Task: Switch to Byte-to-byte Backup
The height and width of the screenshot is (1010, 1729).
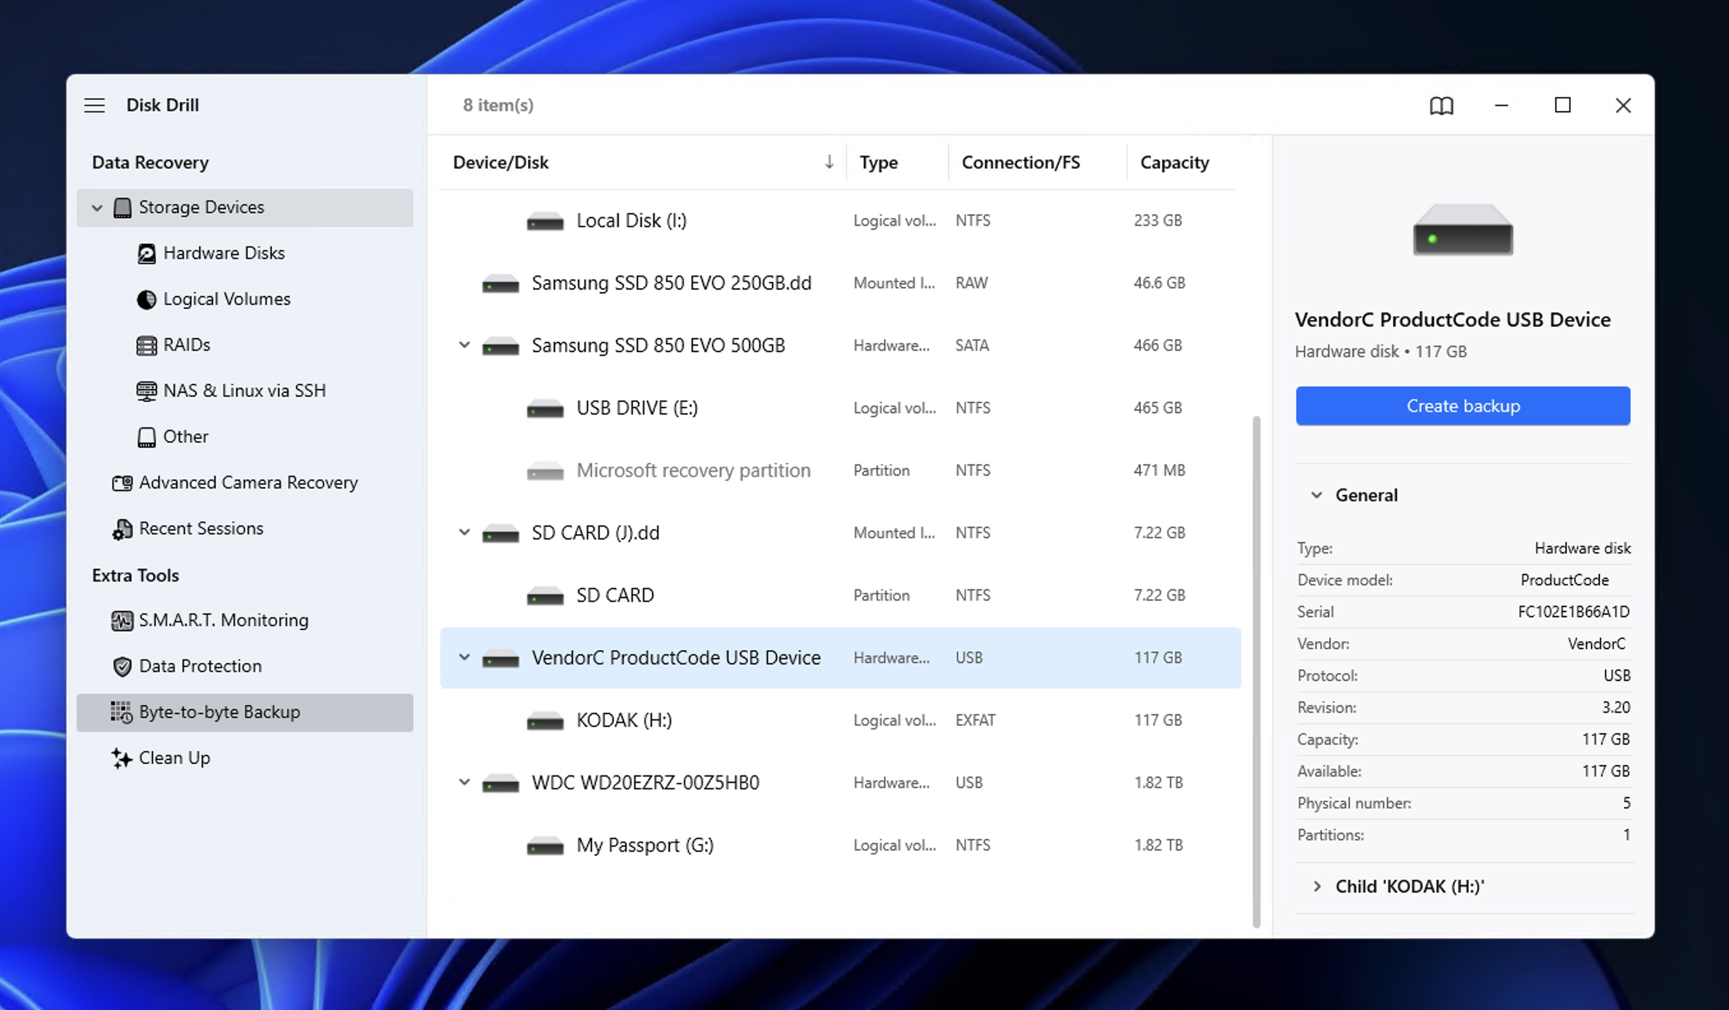Action: click(219, 712)
